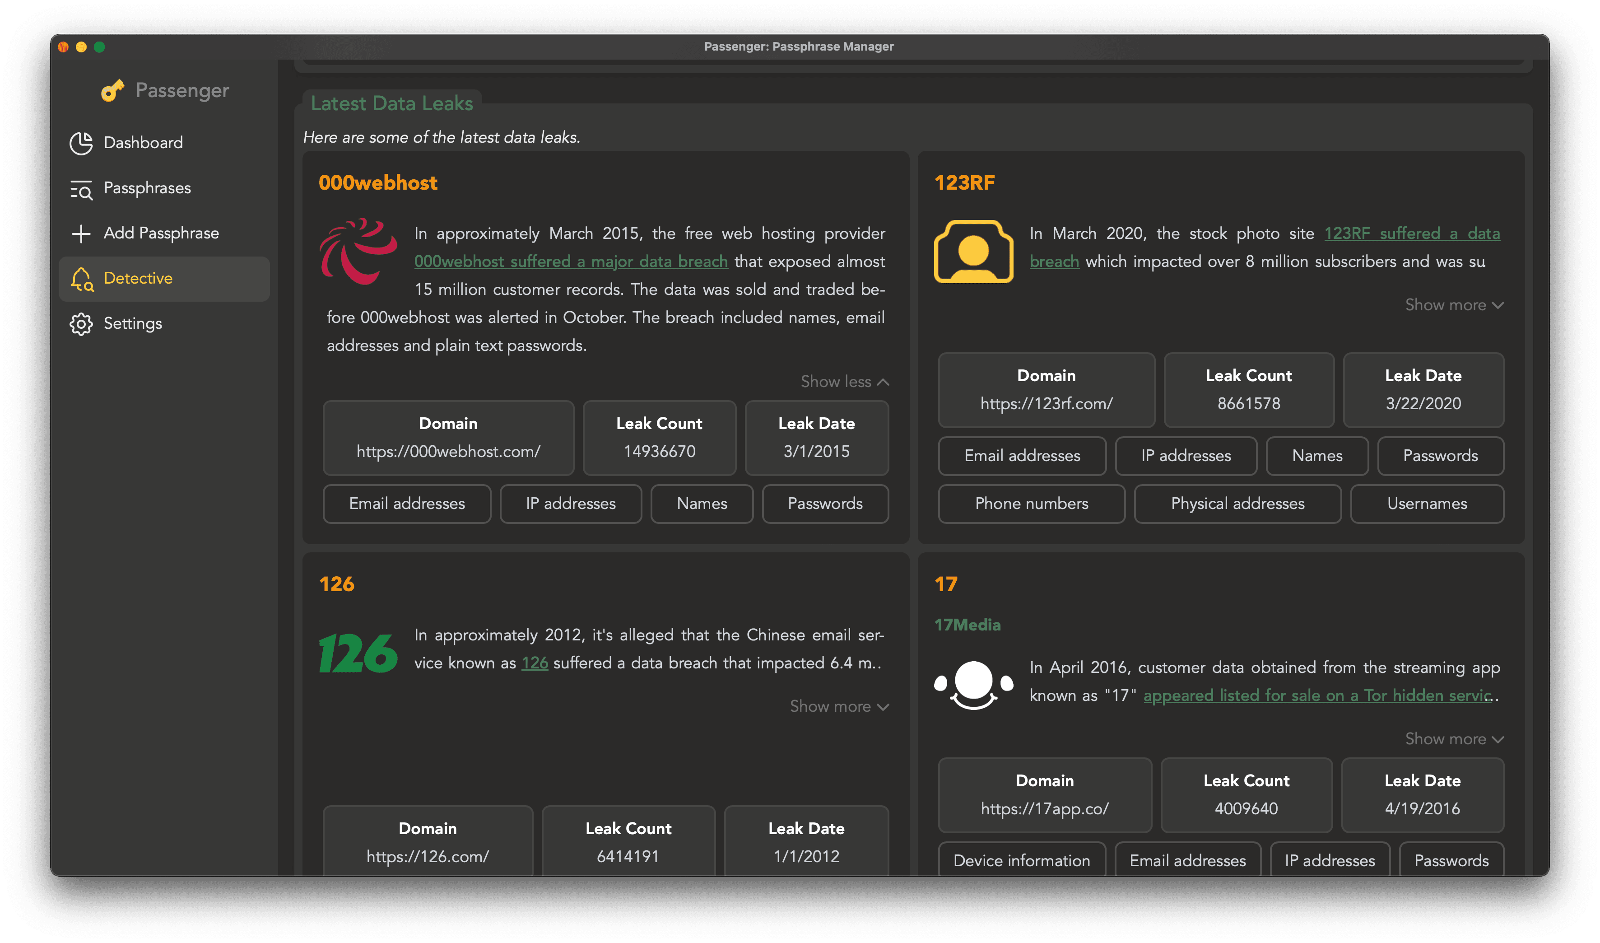Click the green 126 logo image

[x=358, y=653]
